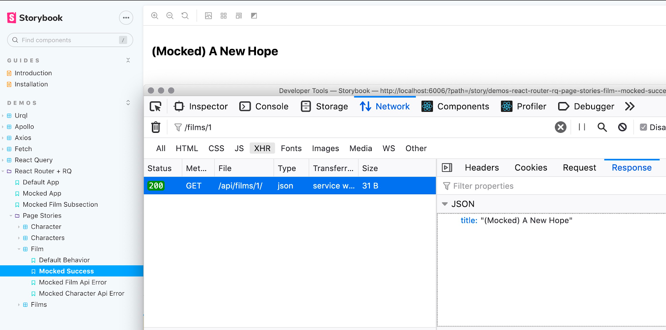Image resolution: width=666 pixels, height=330 pixels.
Task: Toggle the XHR request filter
Action: pos(262,148)
